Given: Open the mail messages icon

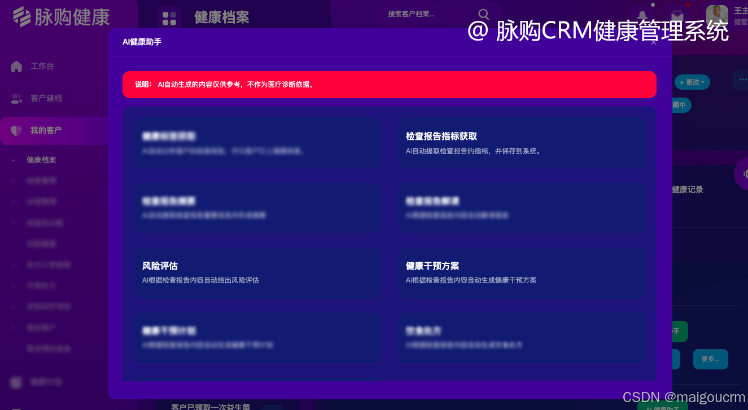Looking at the screenshot, I should click(x=676, y=15).
